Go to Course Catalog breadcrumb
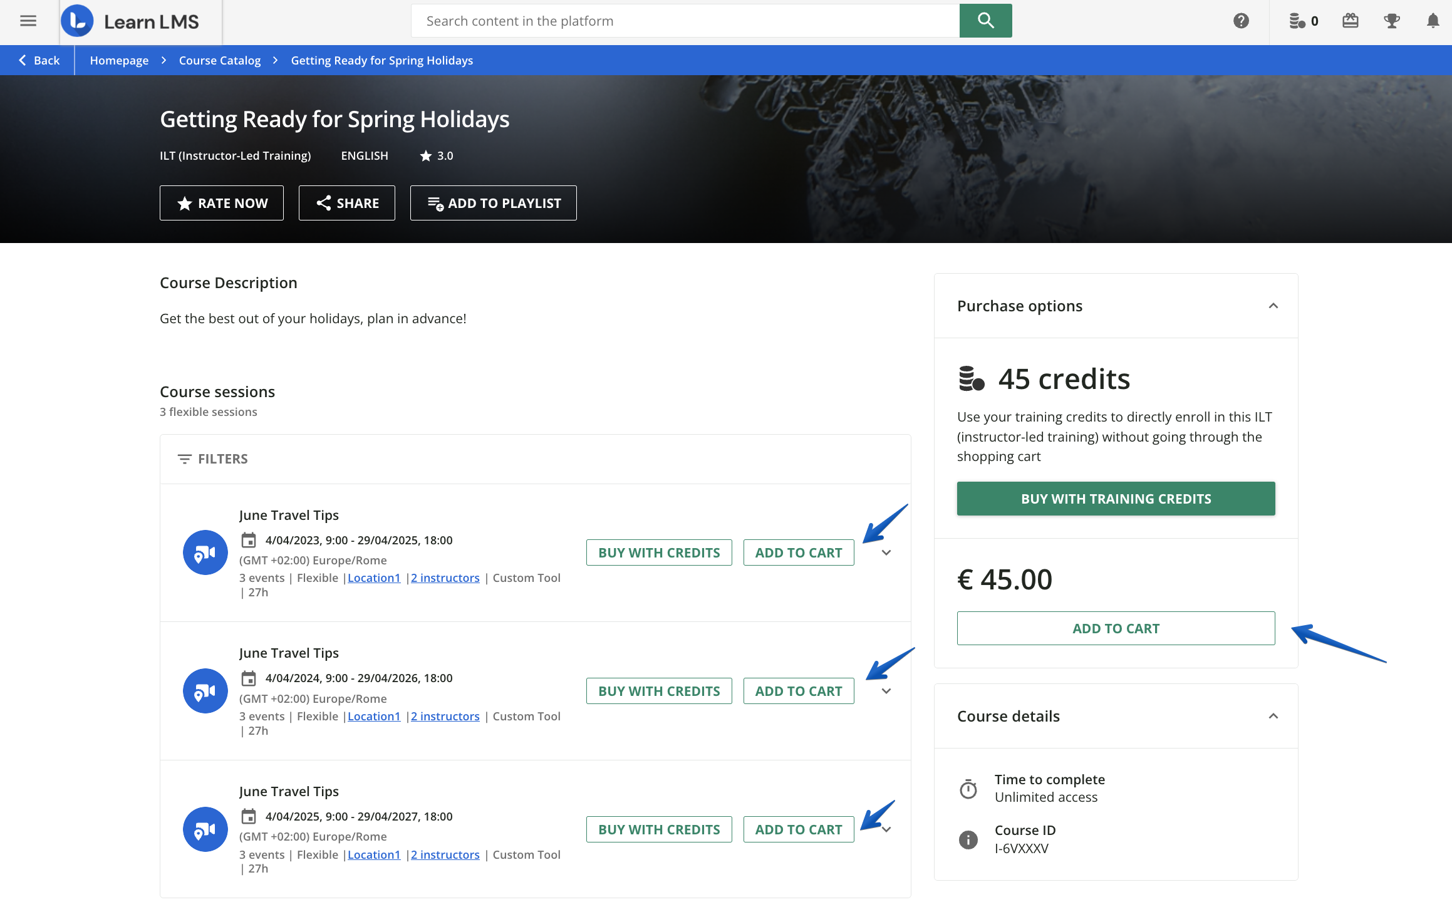 (219, 60)
